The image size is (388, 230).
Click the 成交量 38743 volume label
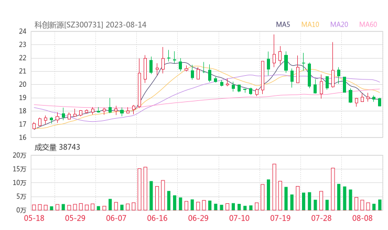point(57,147)
